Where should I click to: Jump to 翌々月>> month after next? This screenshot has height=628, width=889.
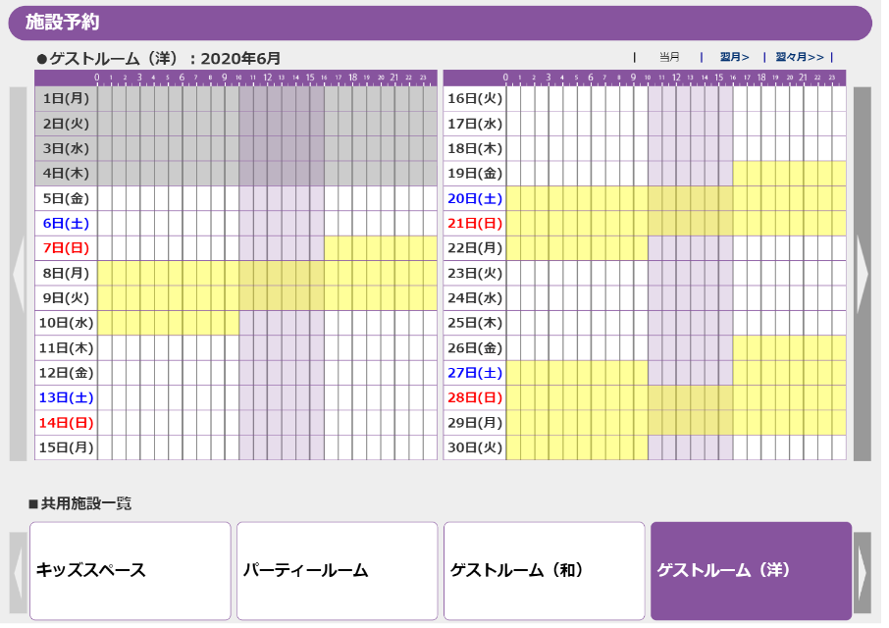pos(799,57)
